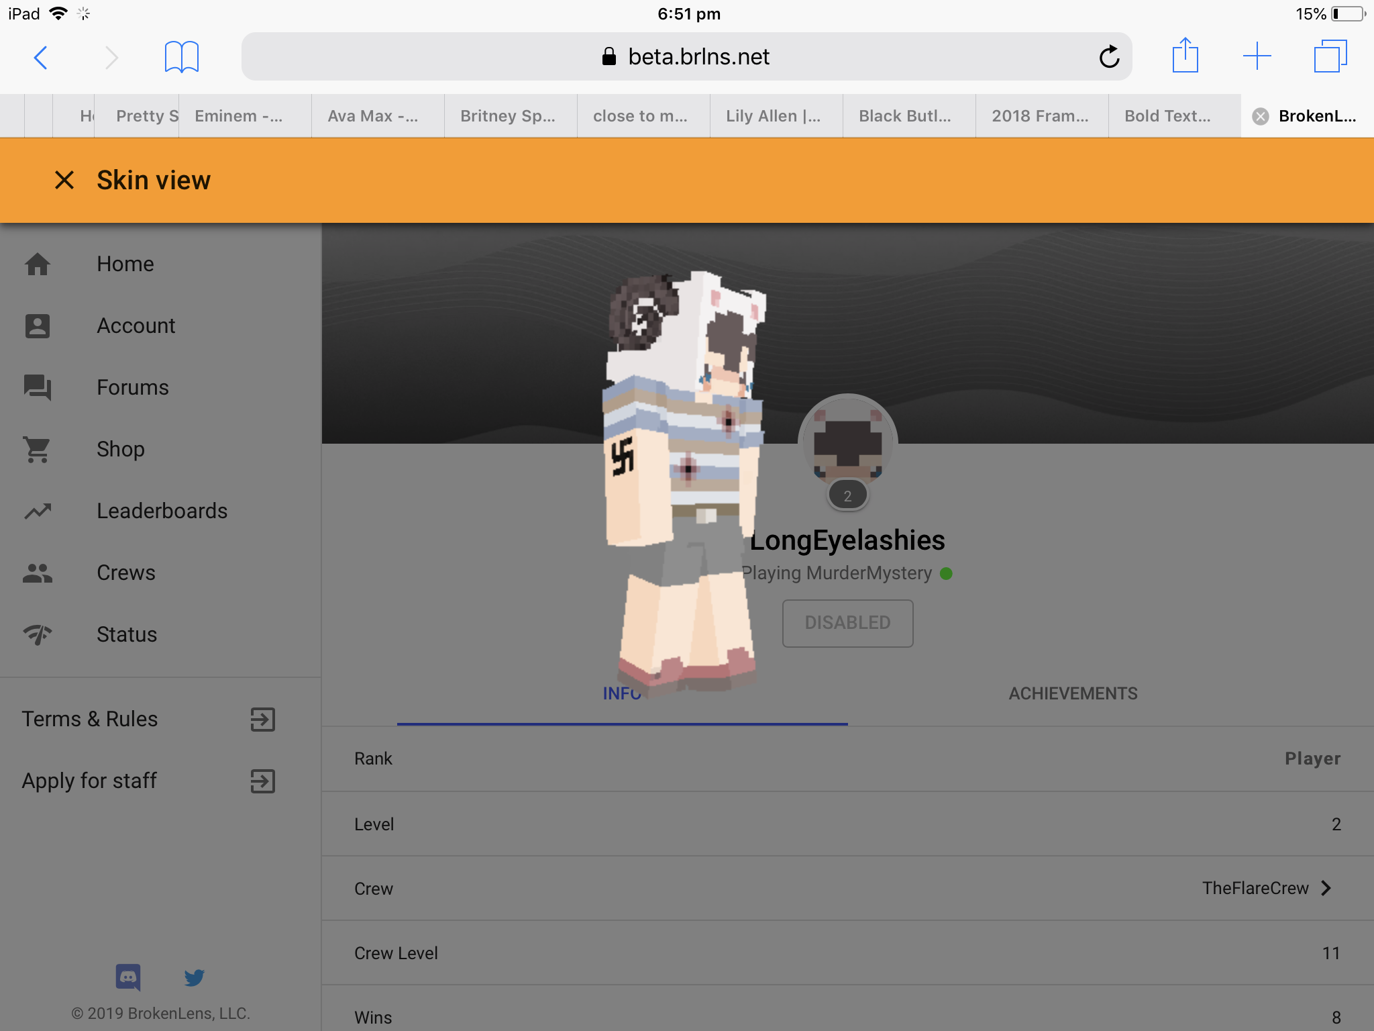This screenshot has height=1031, width=1374.
Task: View Leaderboards from the sidebar
Action: 161,511
